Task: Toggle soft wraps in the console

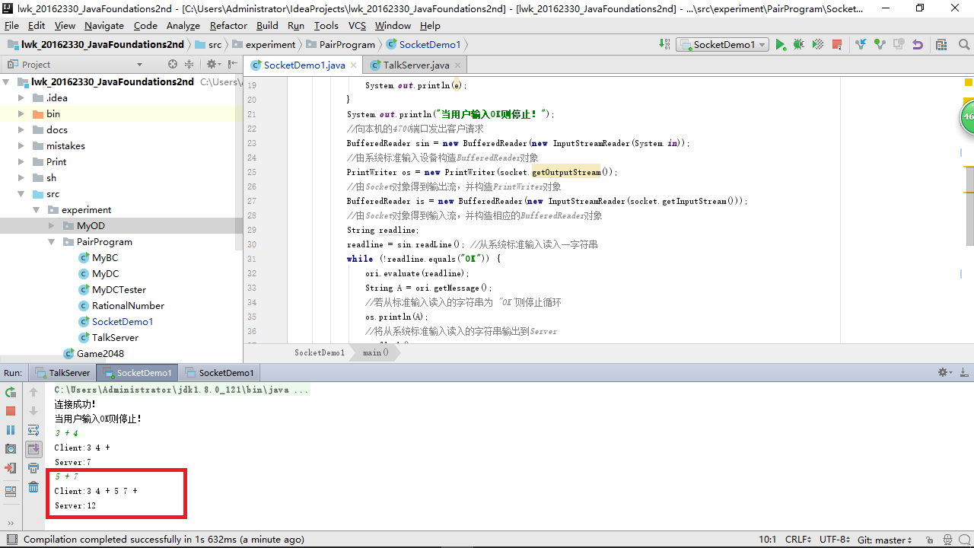Action: [x=33, y=430]
